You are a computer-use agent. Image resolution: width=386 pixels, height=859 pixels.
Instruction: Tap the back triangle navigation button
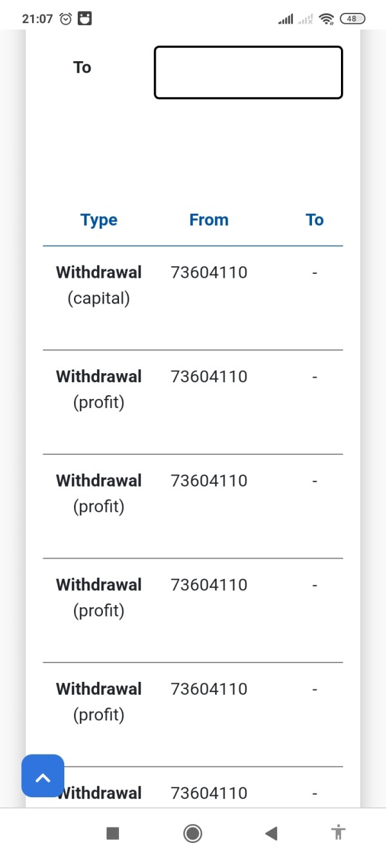point(271,833)
